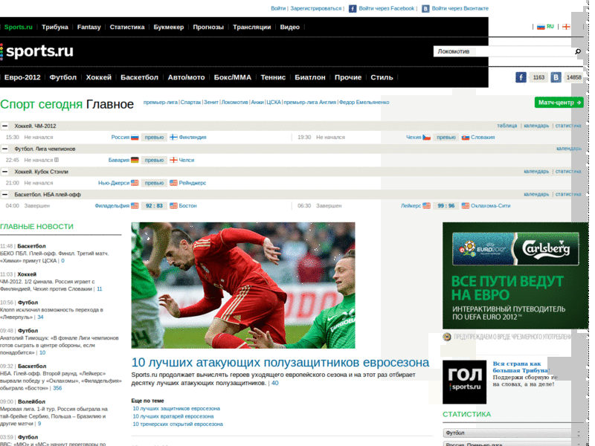Open the Бокс/MMA menu item
This screenshot has width=595, height=446.
[233, 77]
